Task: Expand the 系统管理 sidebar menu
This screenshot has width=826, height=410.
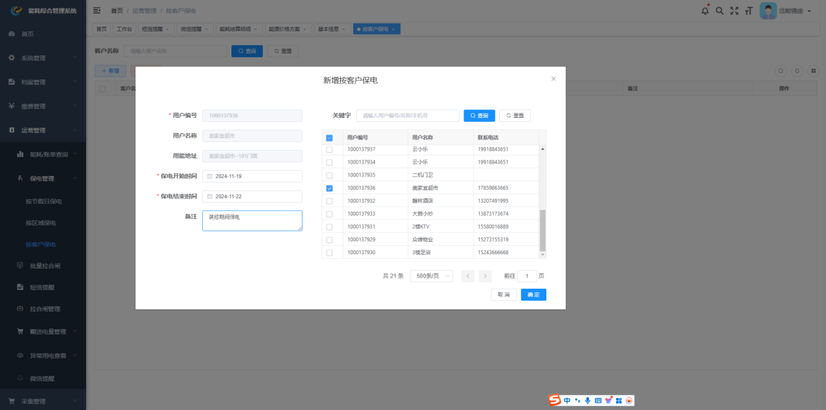Action: (43, 58)
